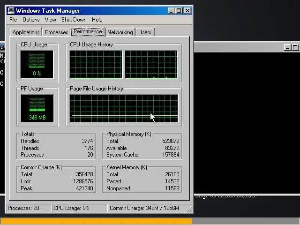300x225 pixels.
Task: Open the View menu
Action: [50, 20]
